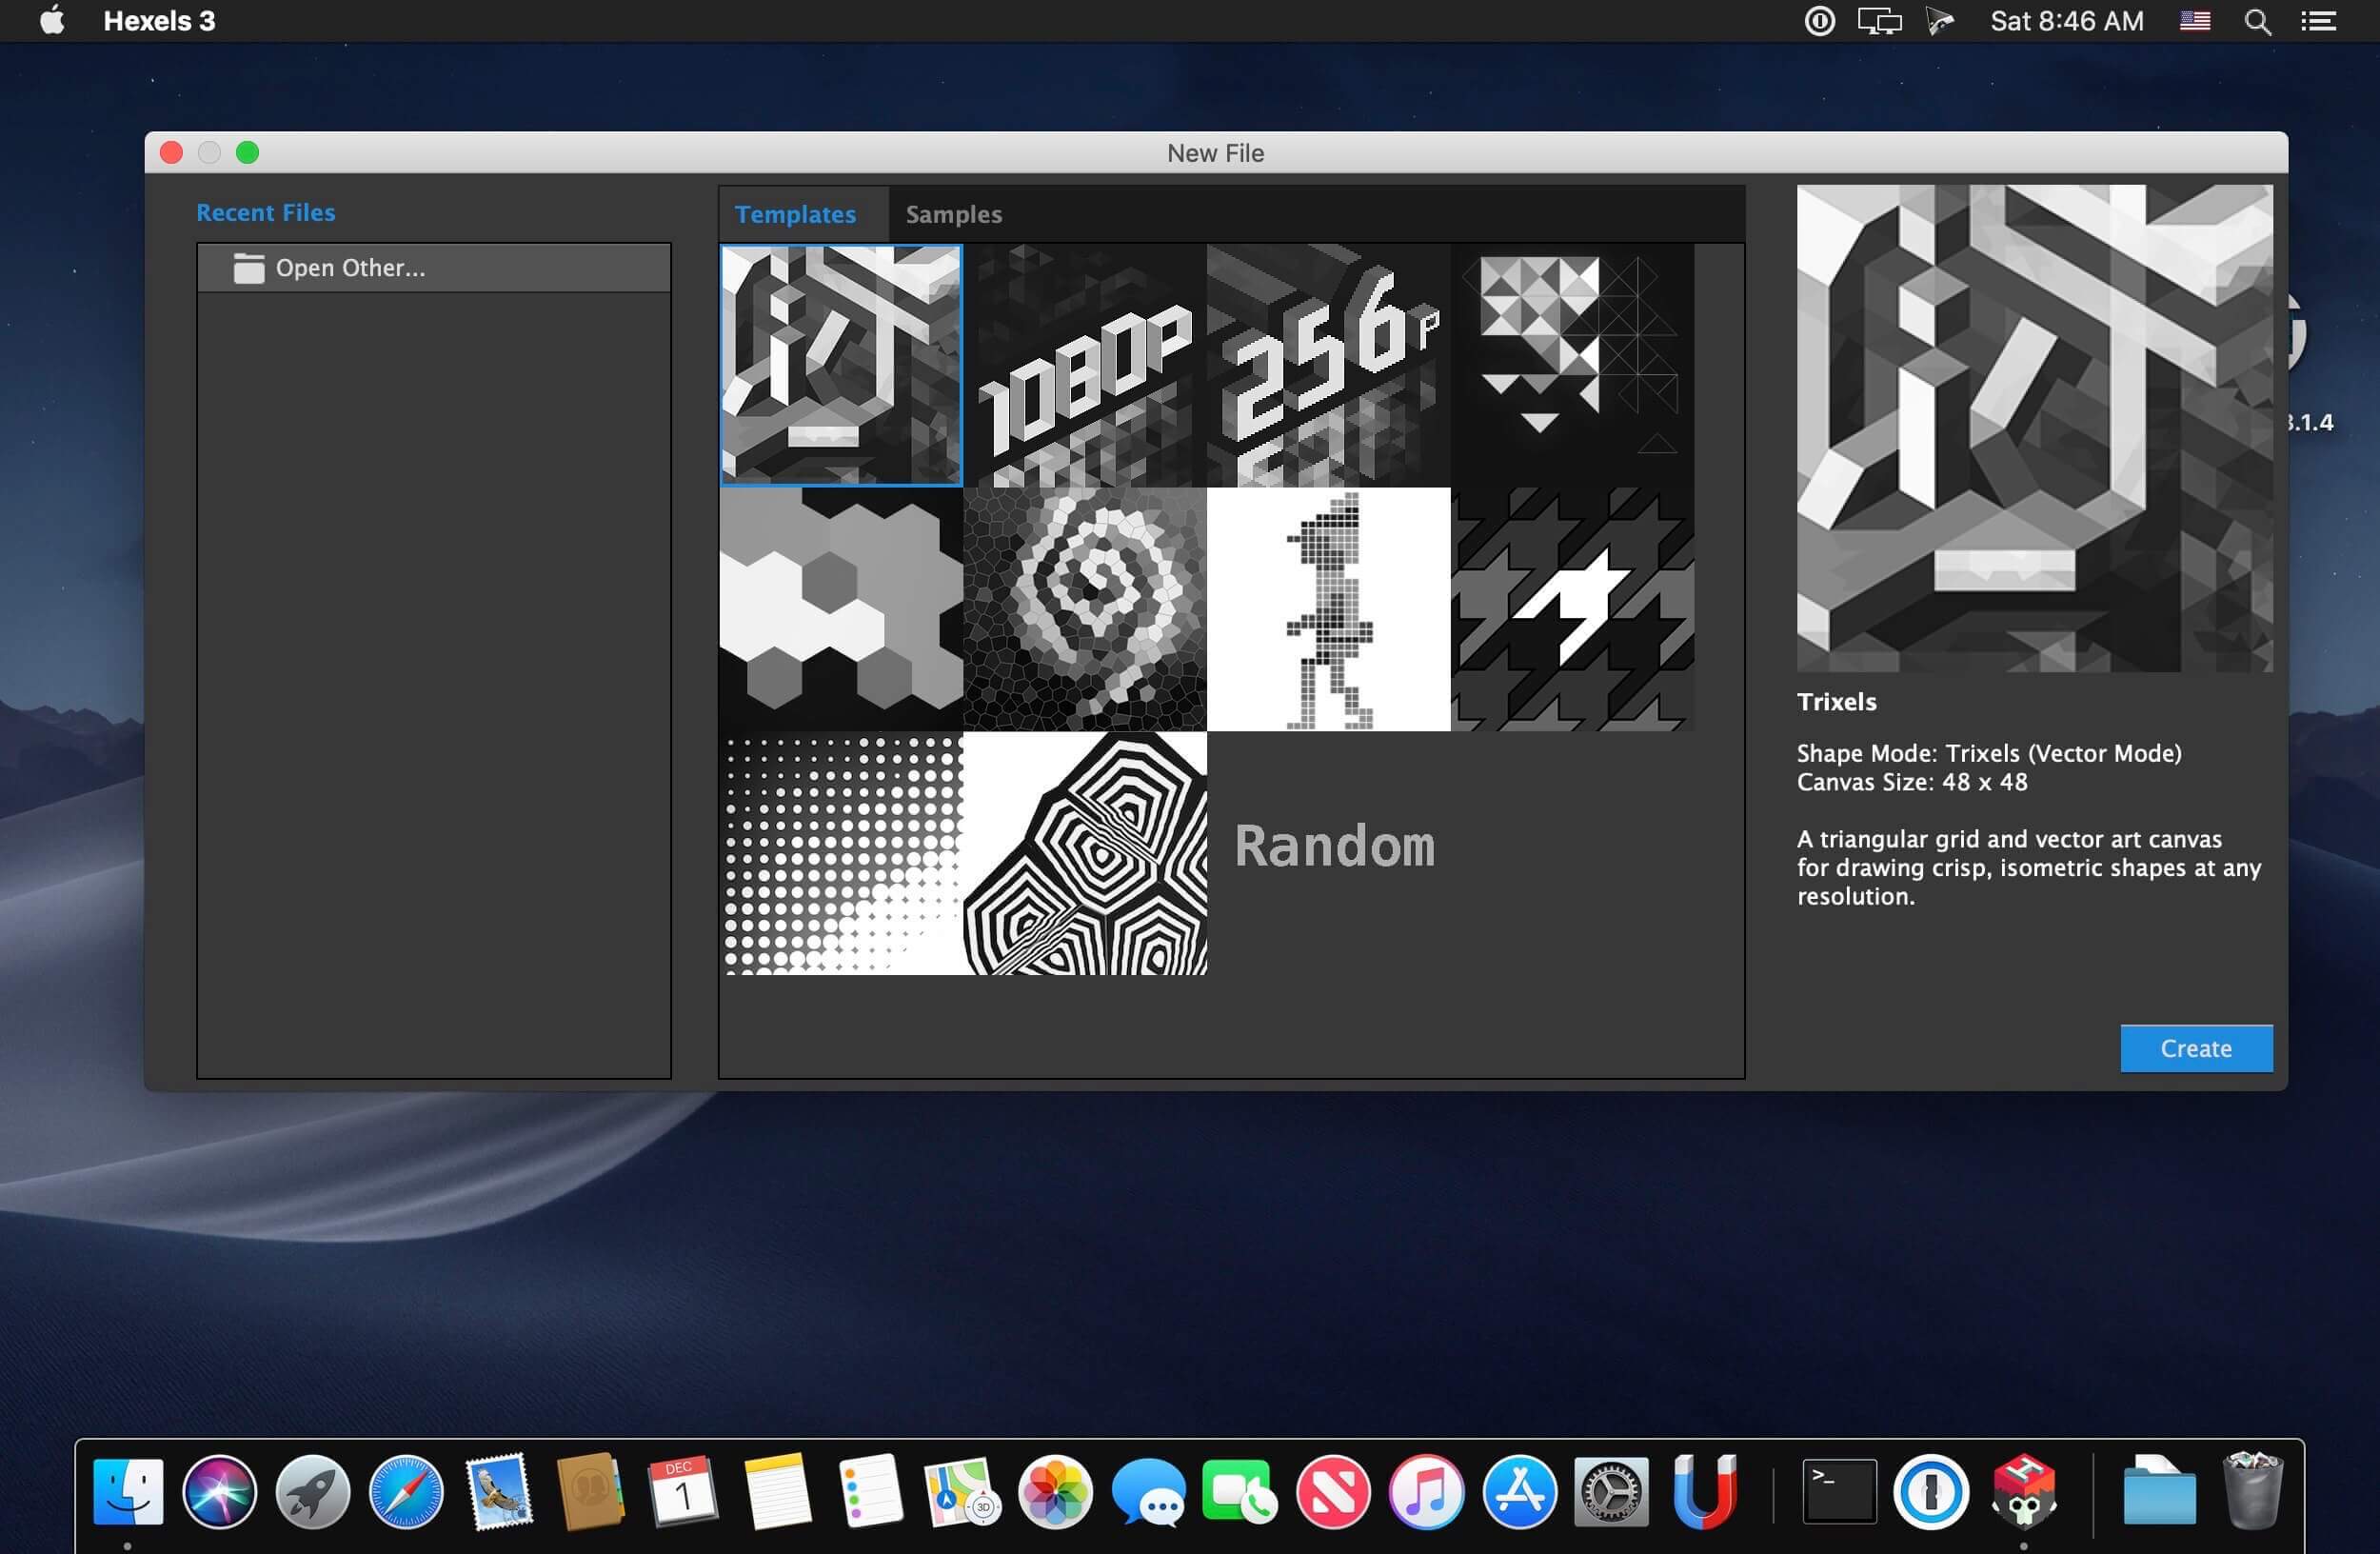Screen dimensions: 2380x1554
Task: Select the gray hexagons template thumbnail
Action: tap(841, 609)
